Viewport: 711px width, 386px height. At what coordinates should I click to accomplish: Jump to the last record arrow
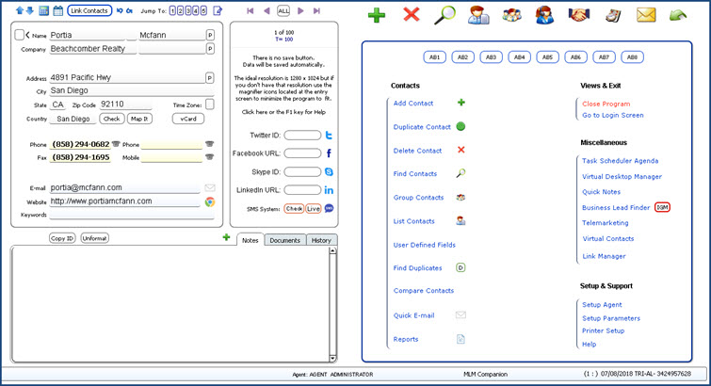point(317,10)
